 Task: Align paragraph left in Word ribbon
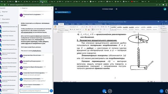pos(92,30)
